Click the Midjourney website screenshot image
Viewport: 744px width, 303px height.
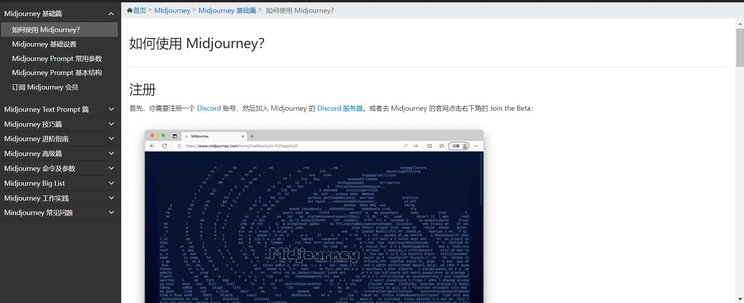coord(314,216)
